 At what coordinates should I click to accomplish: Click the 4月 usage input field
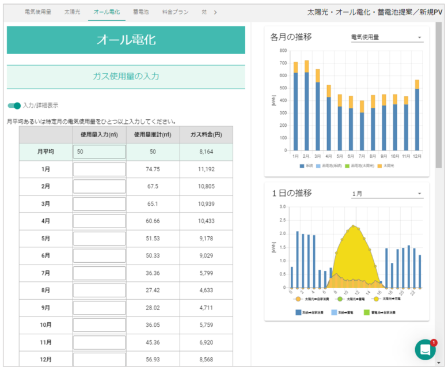pyautogui.click(x=99, y=221)
